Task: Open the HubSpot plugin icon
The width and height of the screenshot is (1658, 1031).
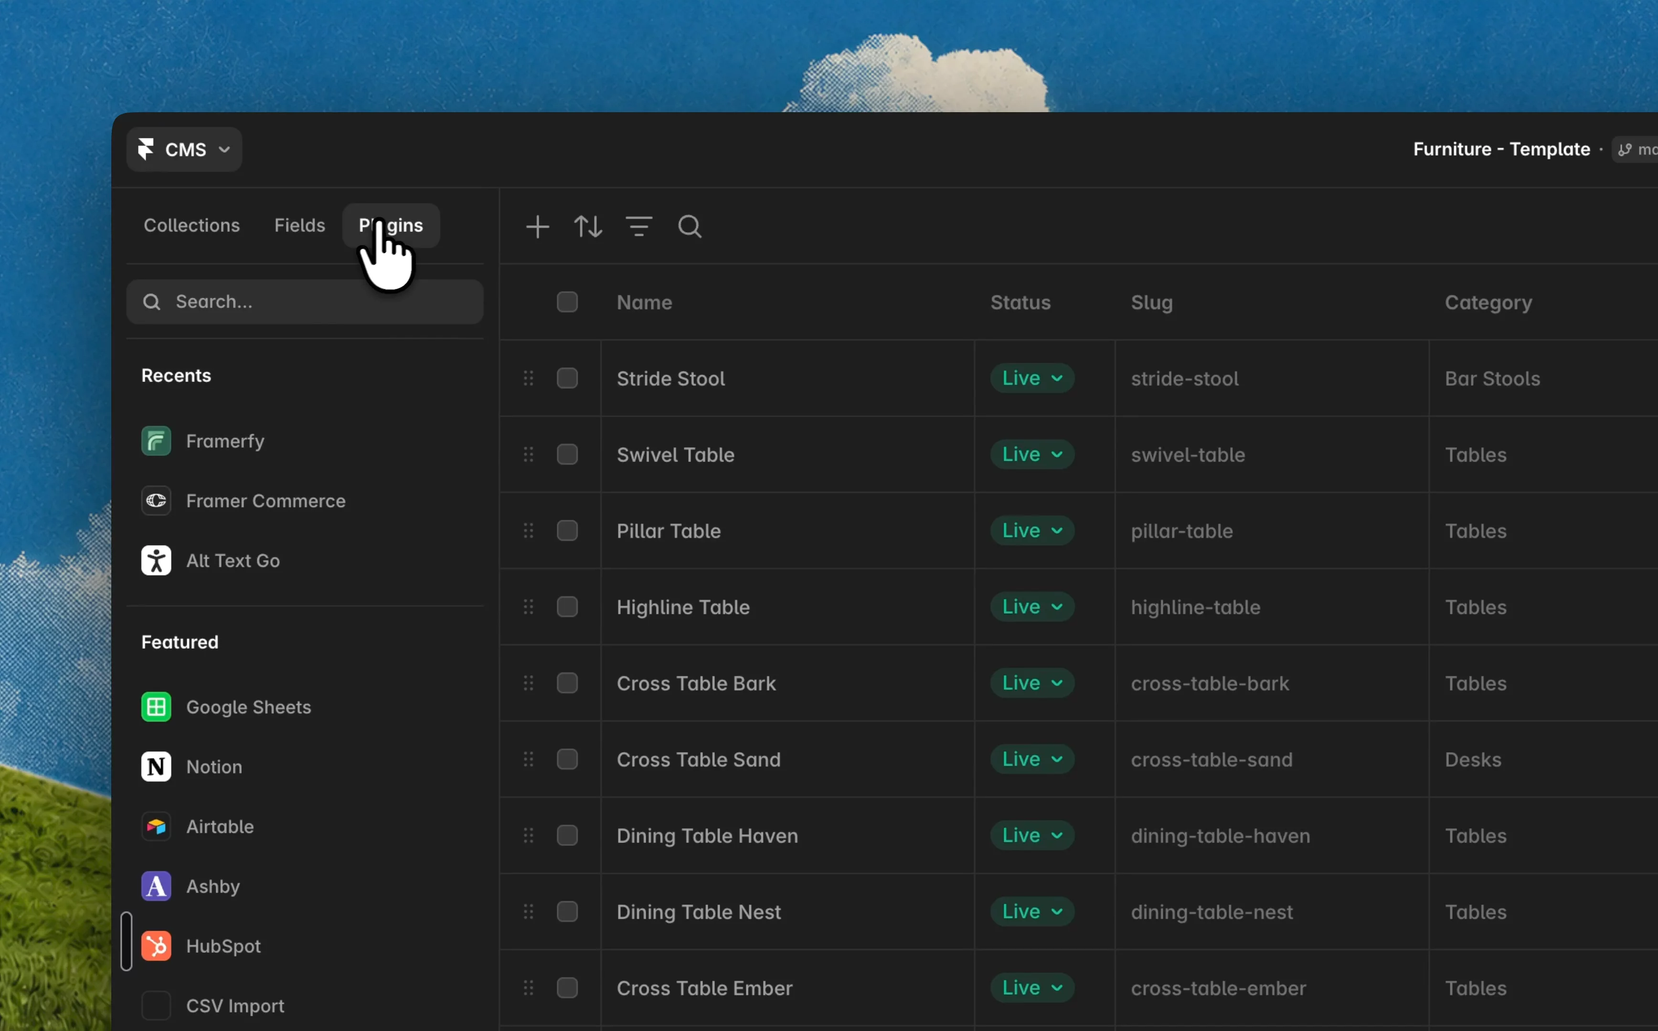Action: point(156,947)
